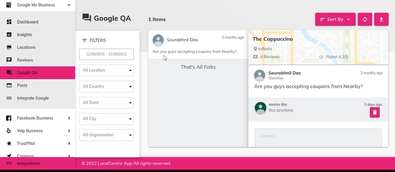The image size is (395, 172).
Task: Click the Google QA header chat icon
Action: click(x=87, y=18)
